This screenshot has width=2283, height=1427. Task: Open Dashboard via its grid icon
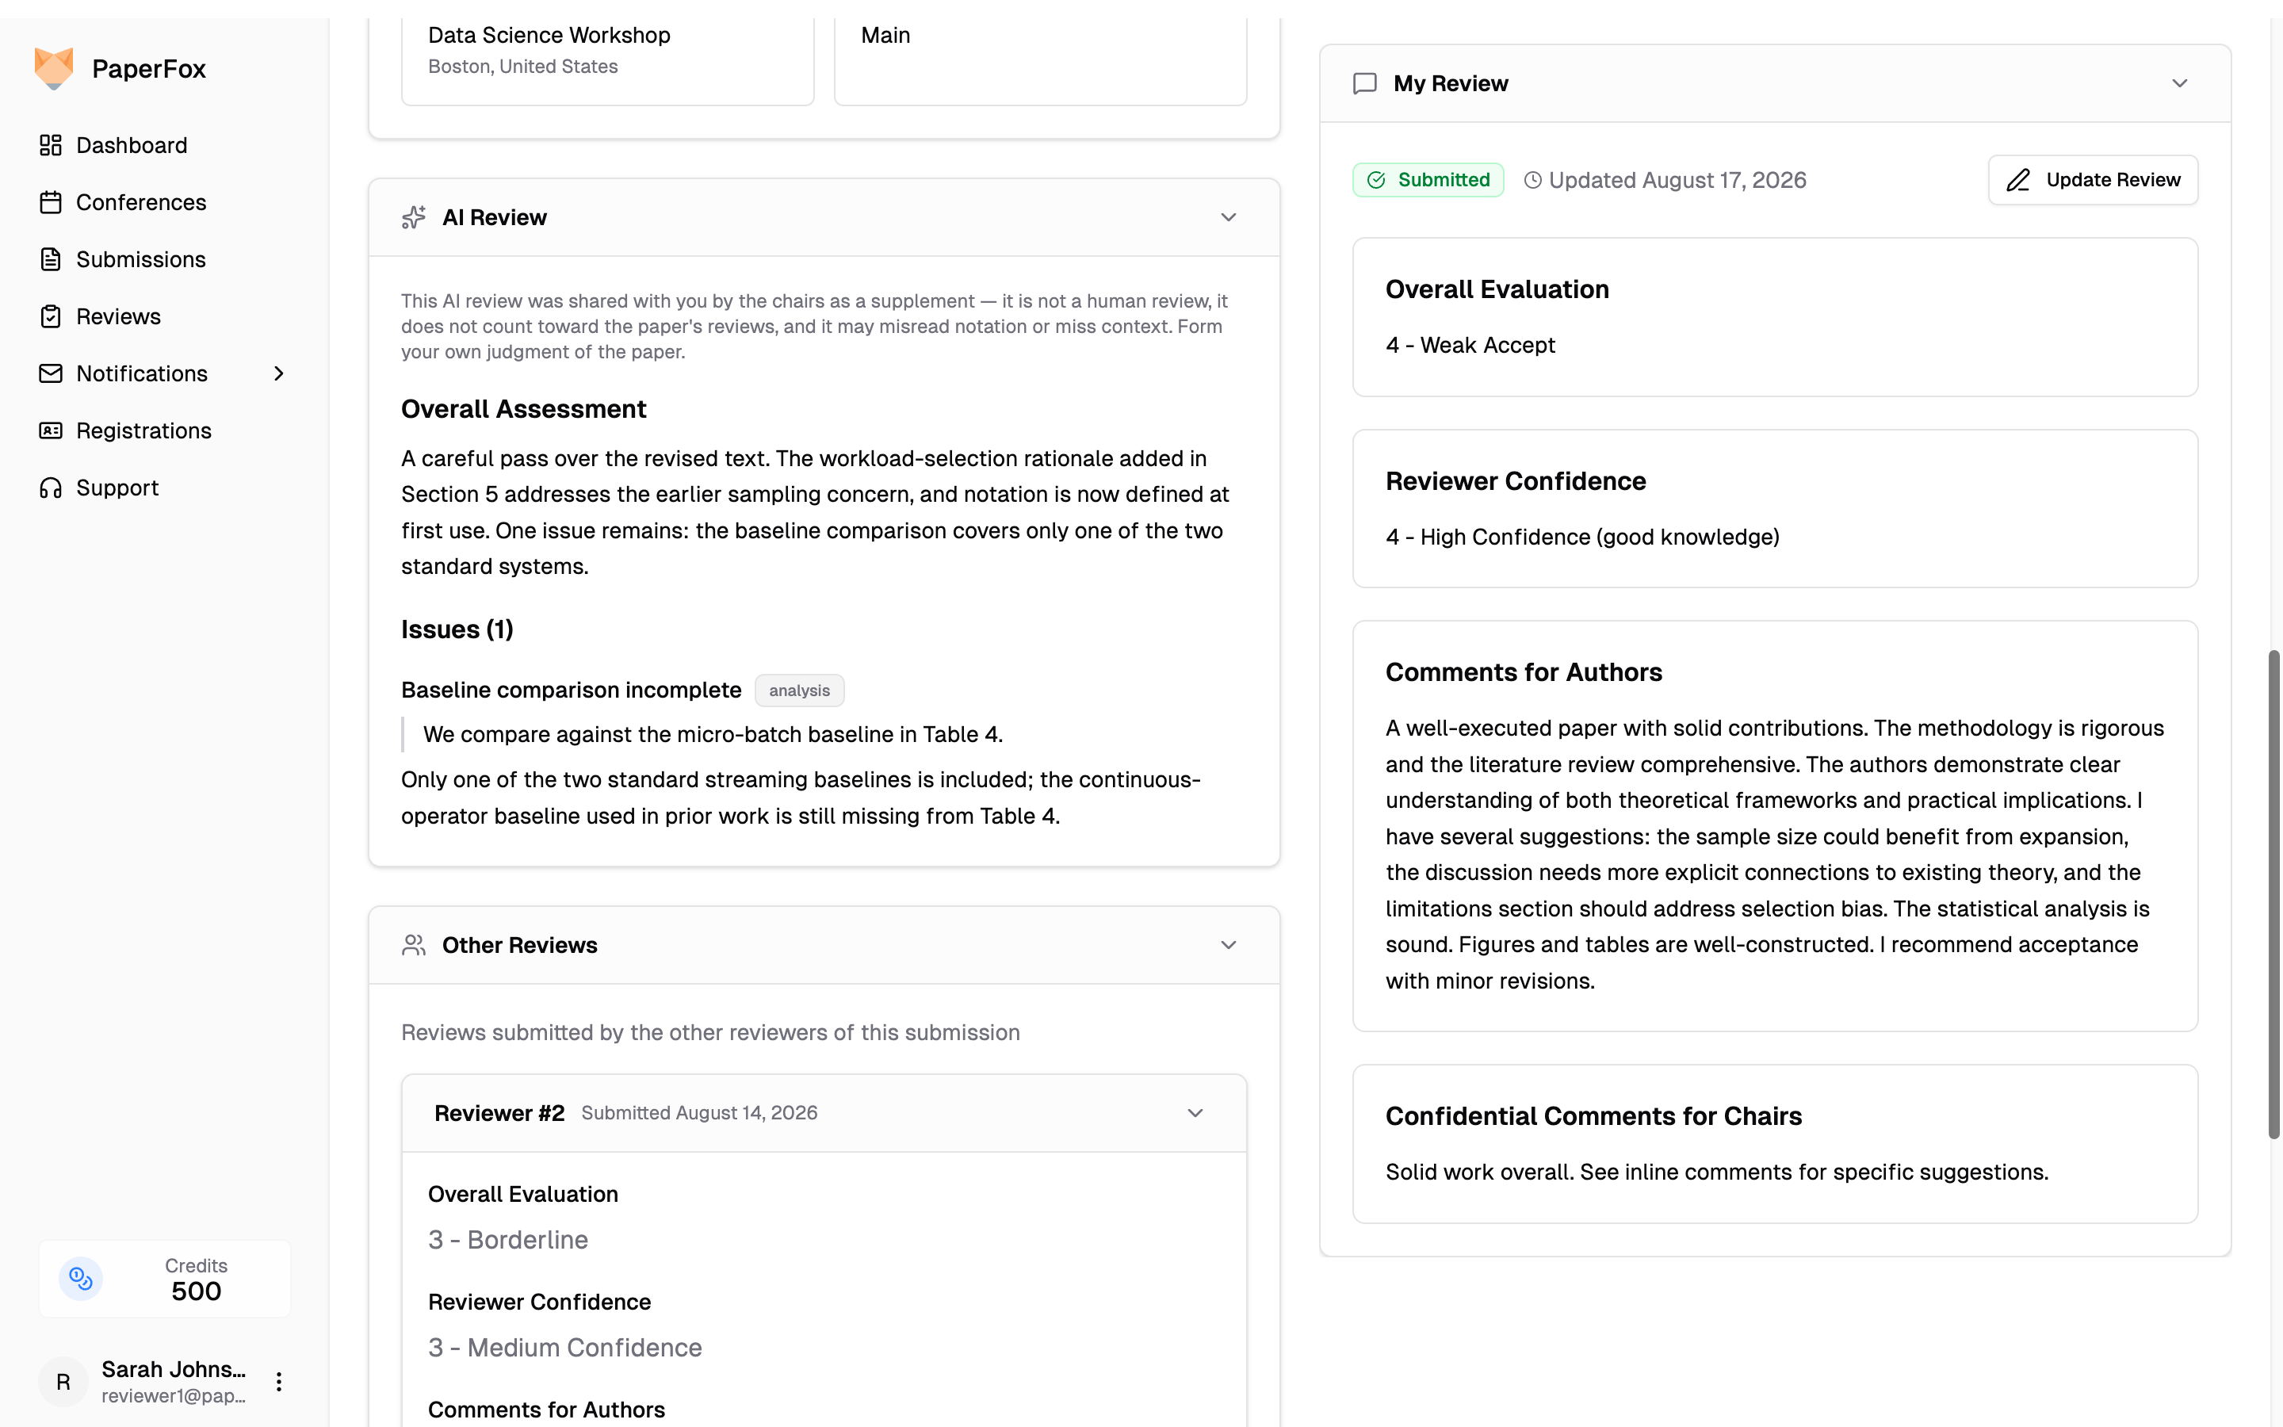click(x=51, y=145)
